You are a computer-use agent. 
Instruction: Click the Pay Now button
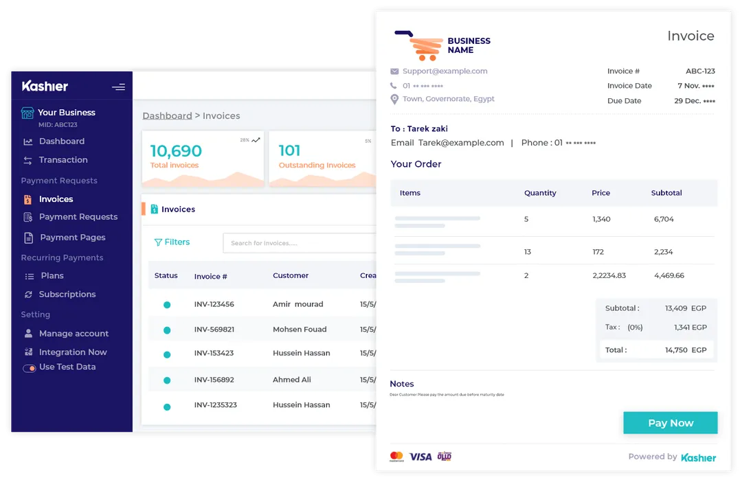pos(671,423)
